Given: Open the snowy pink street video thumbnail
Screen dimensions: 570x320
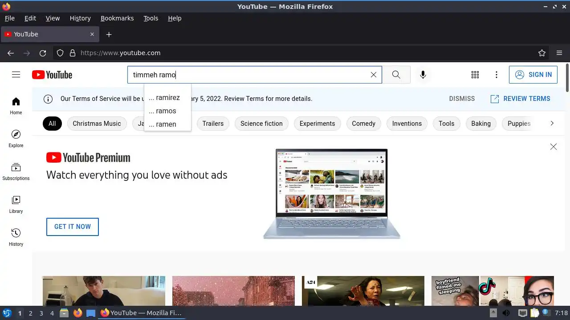Looking at the screenshot, I should click(233, 291).
